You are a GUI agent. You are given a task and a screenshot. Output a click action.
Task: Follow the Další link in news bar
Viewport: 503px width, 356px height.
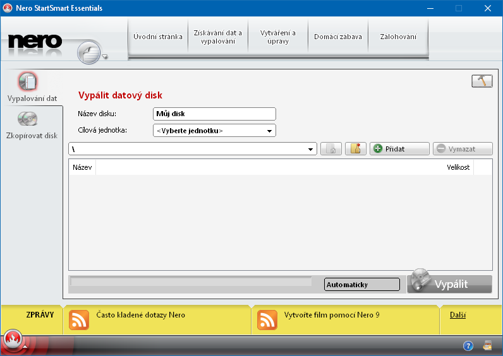pyautogui.click(x=458, y=315)
